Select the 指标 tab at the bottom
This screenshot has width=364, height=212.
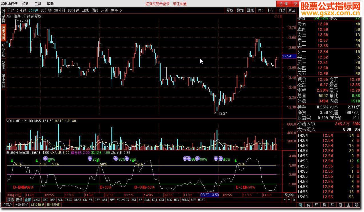tap(11, 200)
